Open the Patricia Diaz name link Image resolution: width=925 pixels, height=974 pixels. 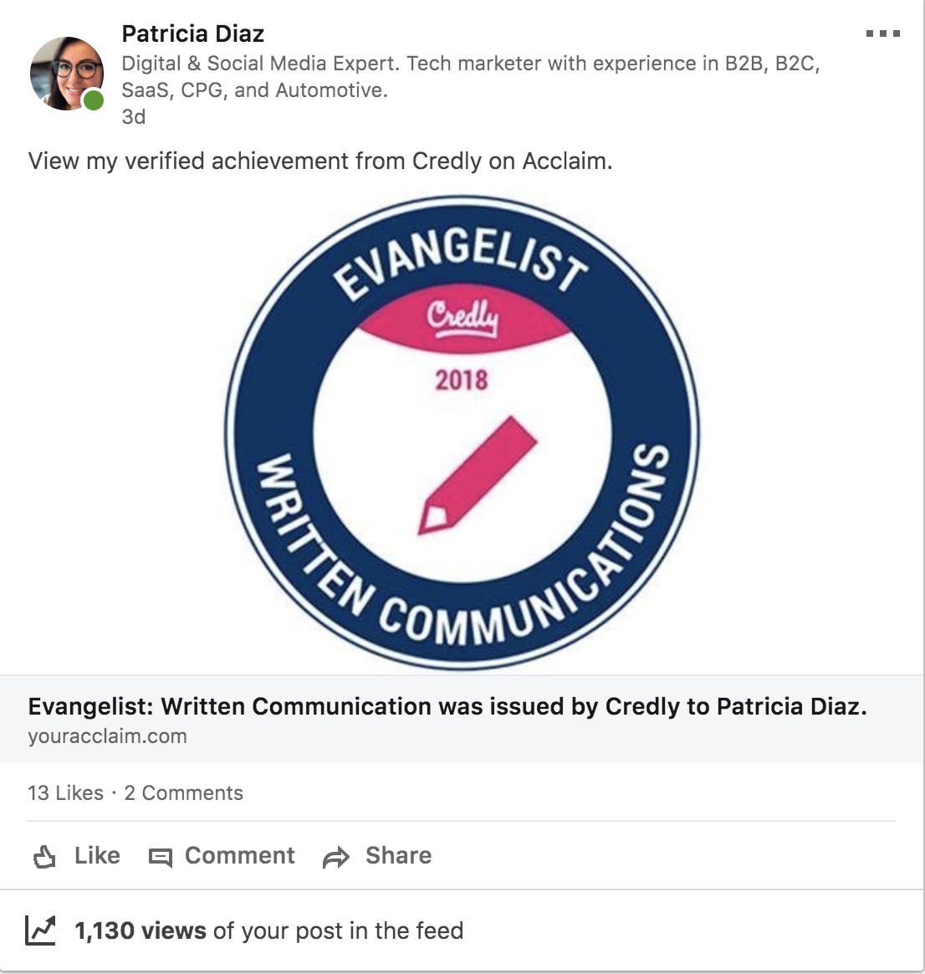point(192,33)
